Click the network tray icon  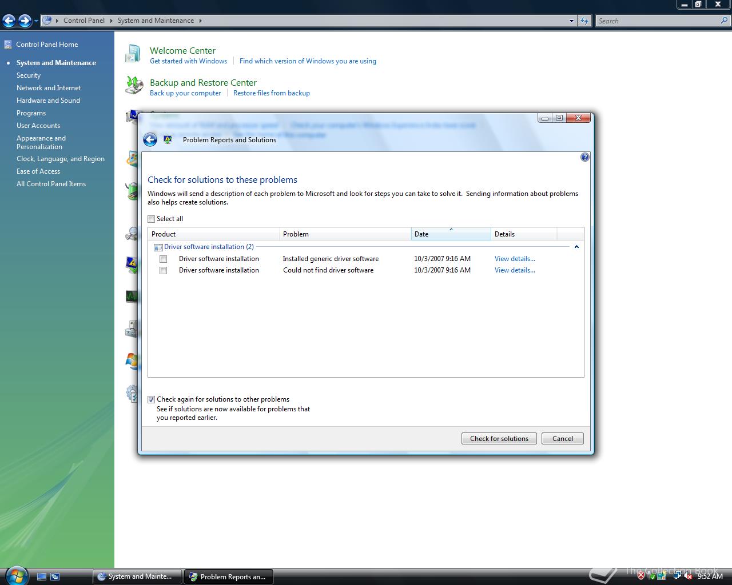pyautogui.click(x=677, y=576)
